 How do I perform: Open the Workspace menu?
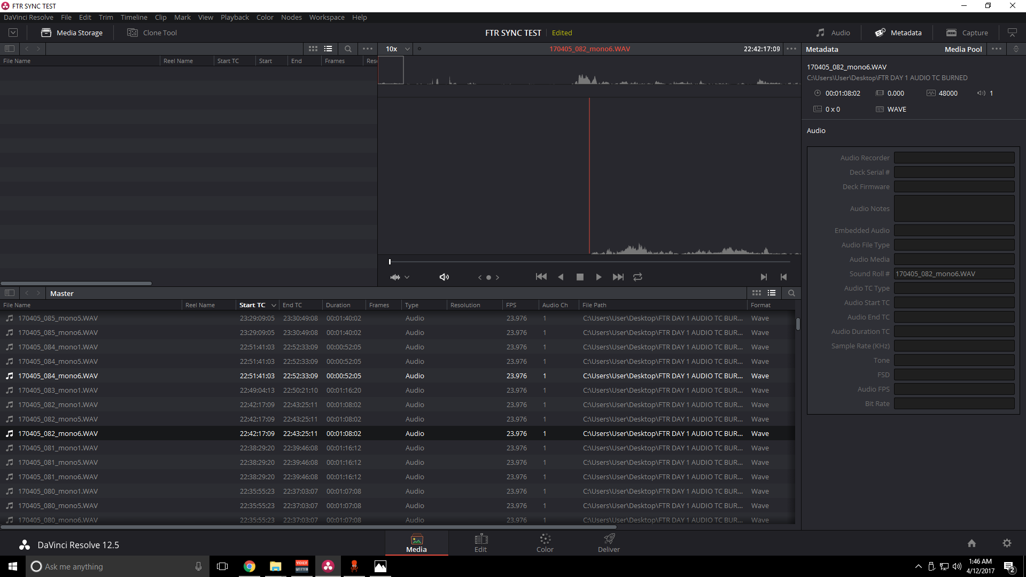(x=327, y=17)
